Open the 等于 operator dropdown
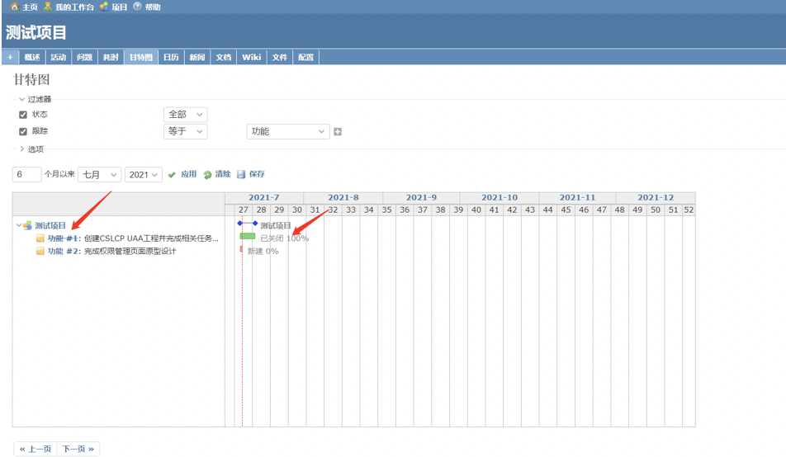786x457 pixels. click(186, 131)
